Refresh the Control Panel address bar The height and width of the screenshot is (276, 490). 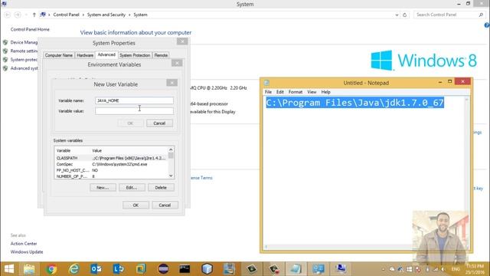tap(405, 15)
